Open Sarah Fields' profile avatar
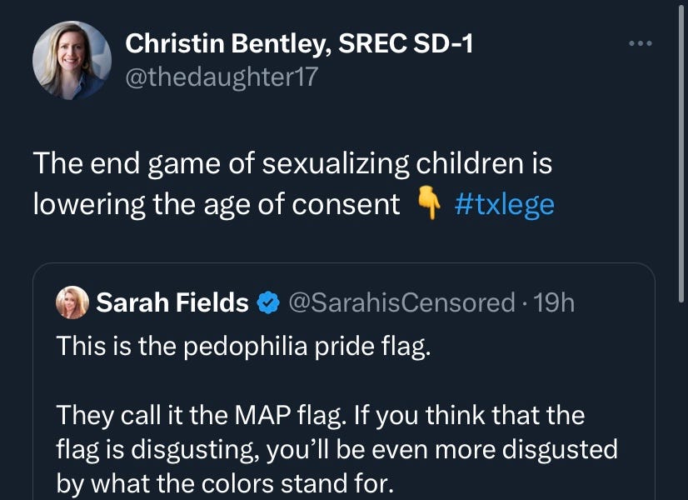 pyautogui.click(x=73, y=302)
